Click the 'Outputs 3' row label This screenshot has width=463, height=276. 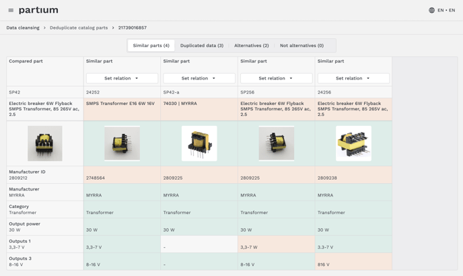[x=20, y=258]
